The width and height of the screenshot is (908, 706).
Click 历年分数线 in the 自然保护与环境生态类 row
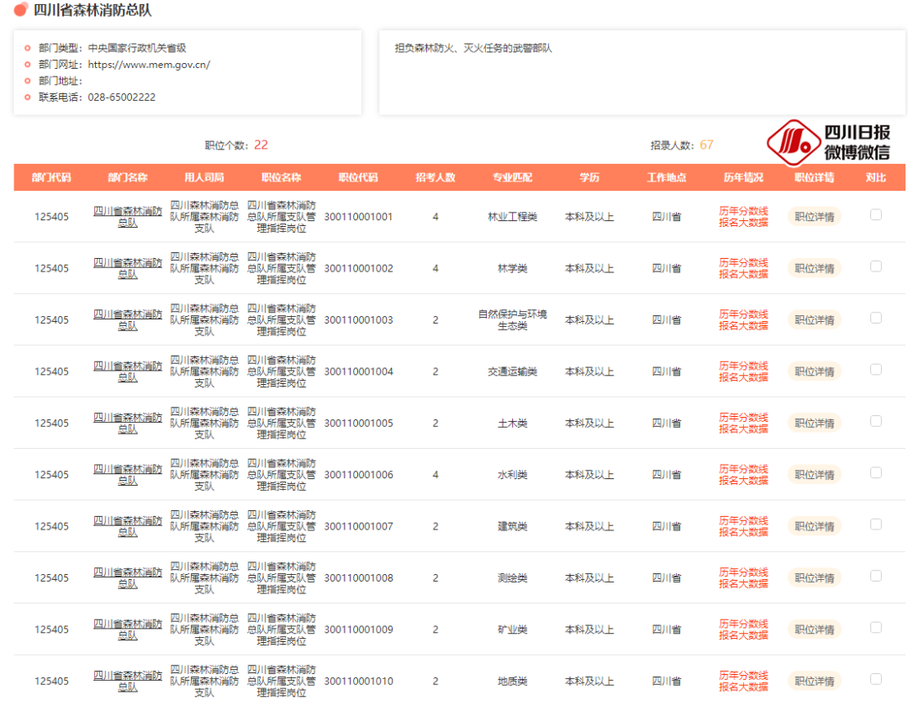tap(743, 314)
